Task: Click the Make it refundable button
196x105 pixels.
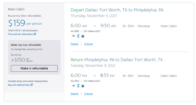Action: pyautogui.click(x=34, y=68)
